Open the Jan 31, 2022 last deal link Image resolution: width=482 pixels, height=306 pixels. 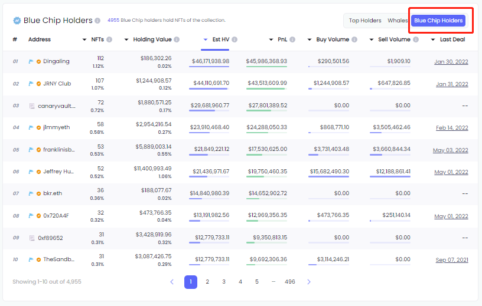[452, 84]
